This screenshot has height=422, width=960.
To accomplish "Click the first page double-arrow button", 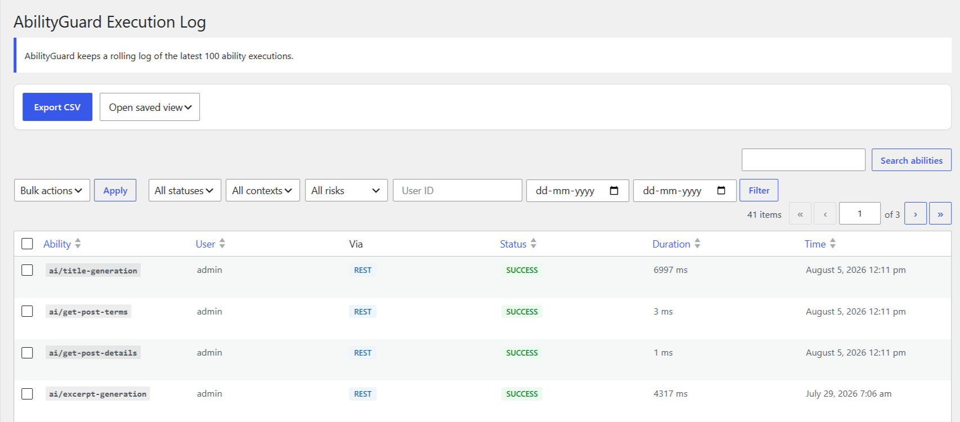I will click(x=800, y=213).
